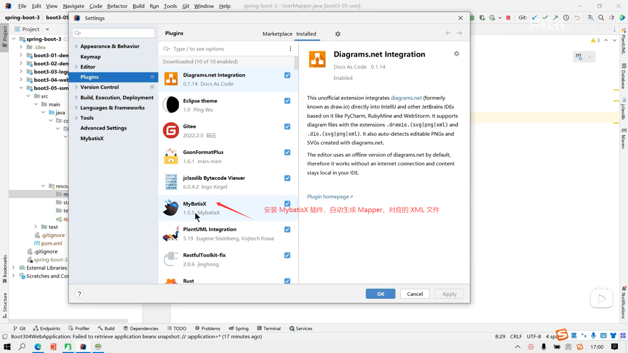Viewport: 628px width, 353px height.
Task: Click the forward navigation arrow in Settings
Action: point(459,33)
